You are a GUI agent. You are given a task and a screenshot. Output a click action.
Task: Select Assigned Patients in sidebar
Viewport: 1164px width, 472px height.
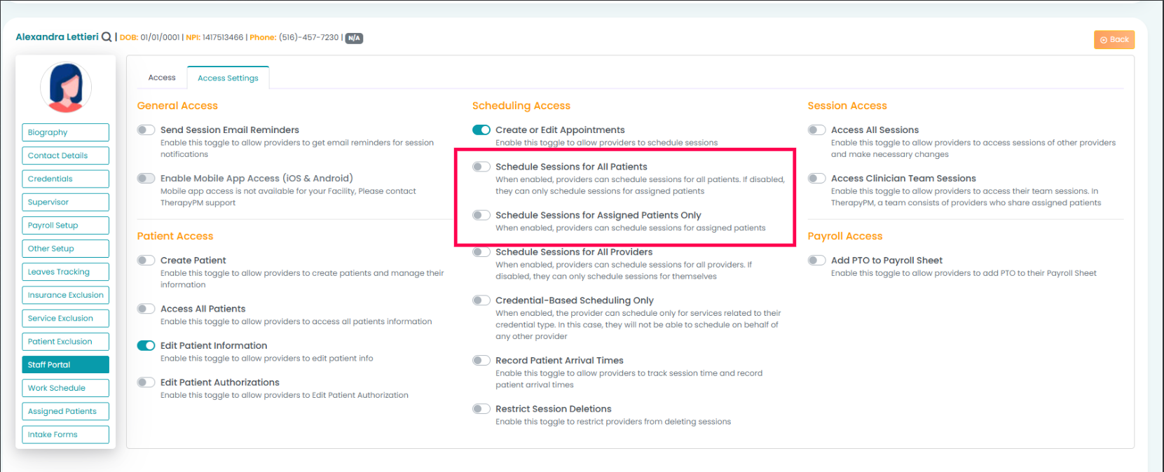pos(65,412)
